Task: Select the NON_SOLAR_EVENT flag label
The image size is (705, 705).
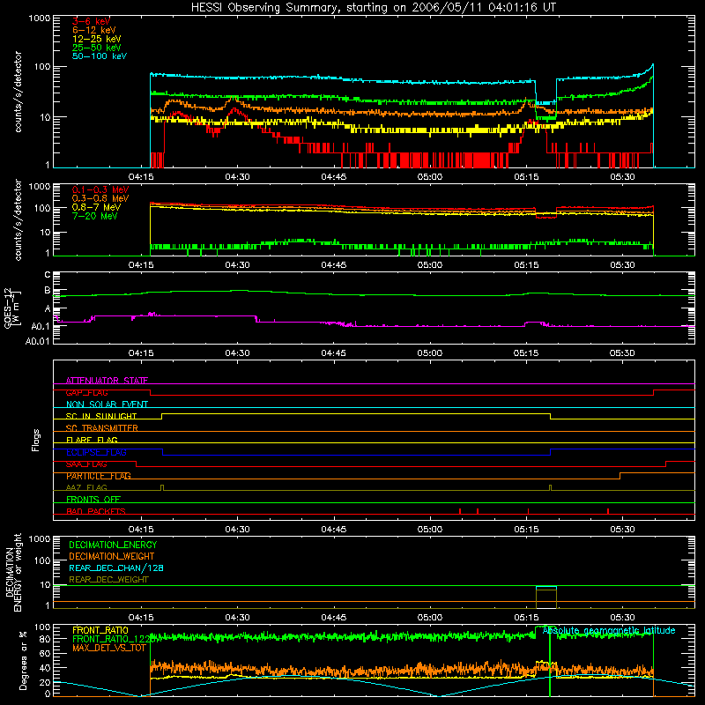Action: coord(107,404)
